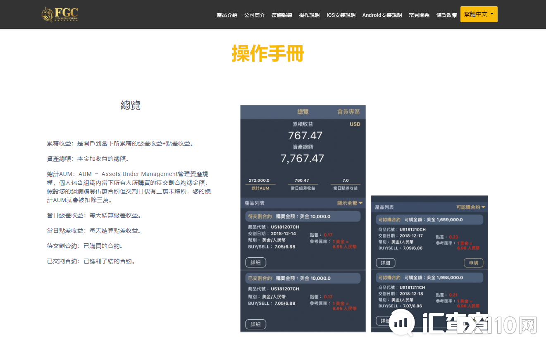Open the 常見問題 section
The image size is (546, 340).
click(419, 14)
